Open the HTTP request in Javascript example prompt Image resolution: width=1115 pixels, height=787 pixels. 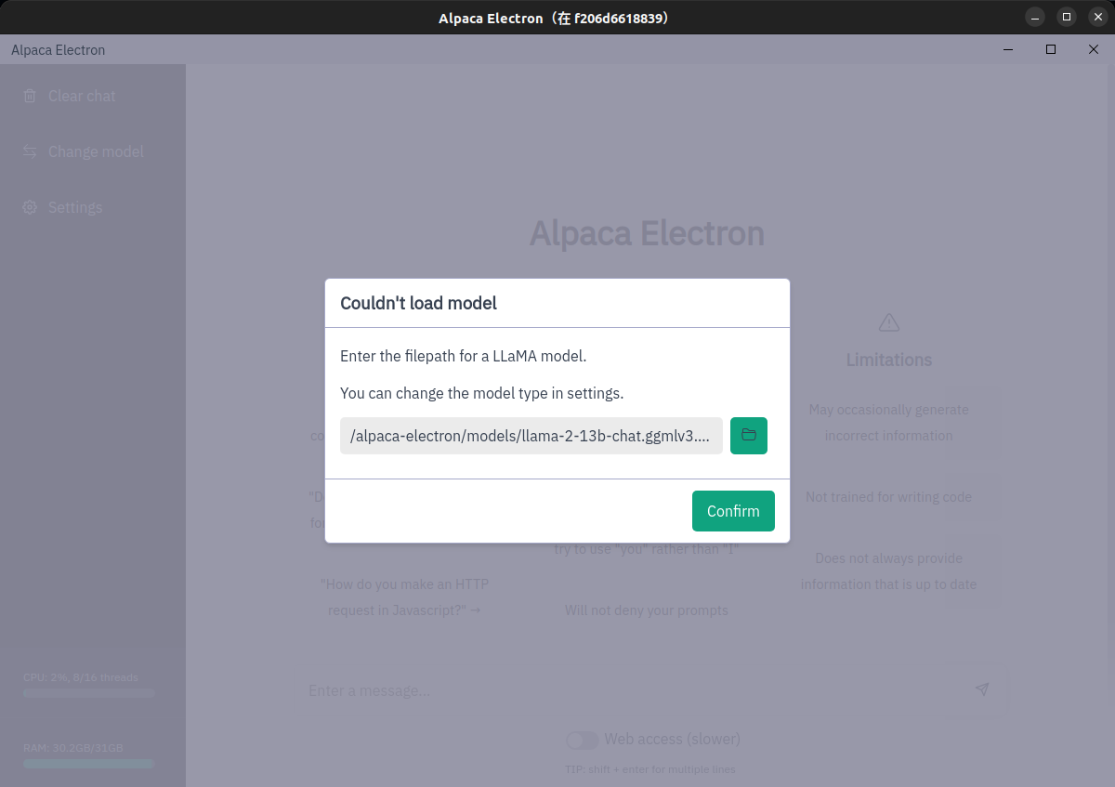[400, 597]
